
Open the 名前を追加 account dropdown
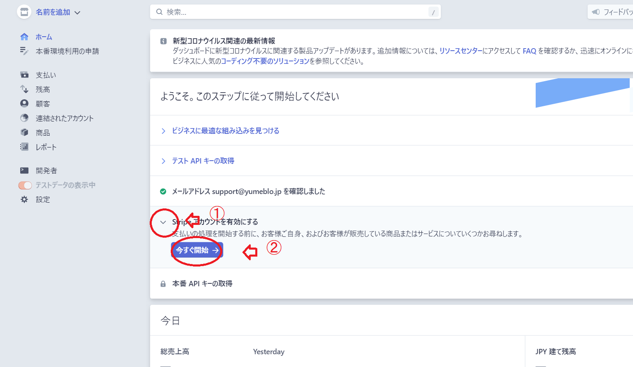point(58,12)
